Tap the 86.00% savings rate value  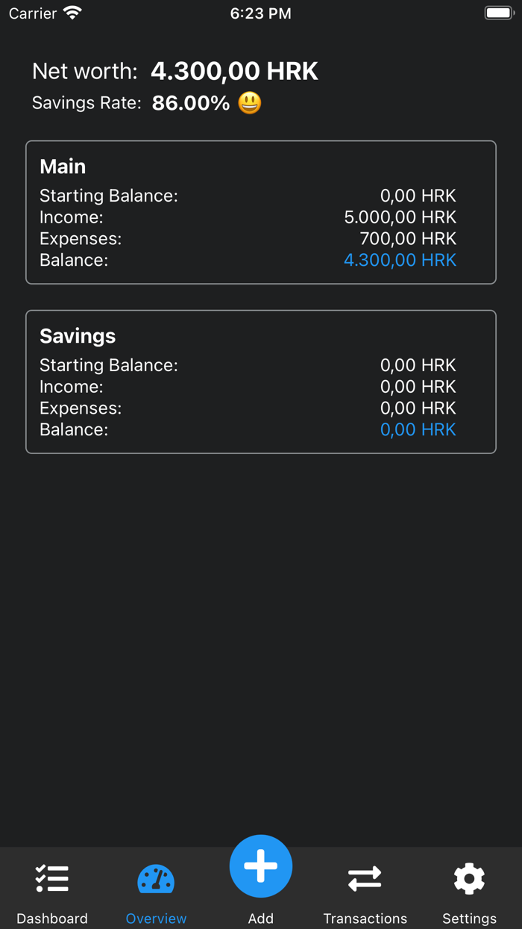point(191,103)
